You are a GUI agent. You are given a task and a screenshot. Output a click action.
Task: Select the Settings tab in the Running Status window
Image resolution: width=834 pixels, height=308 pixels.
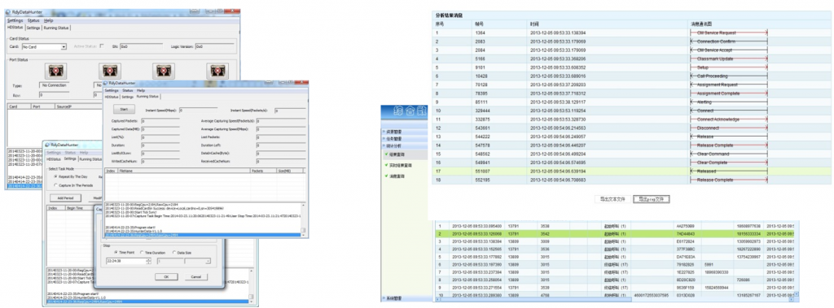click(127, 98)
